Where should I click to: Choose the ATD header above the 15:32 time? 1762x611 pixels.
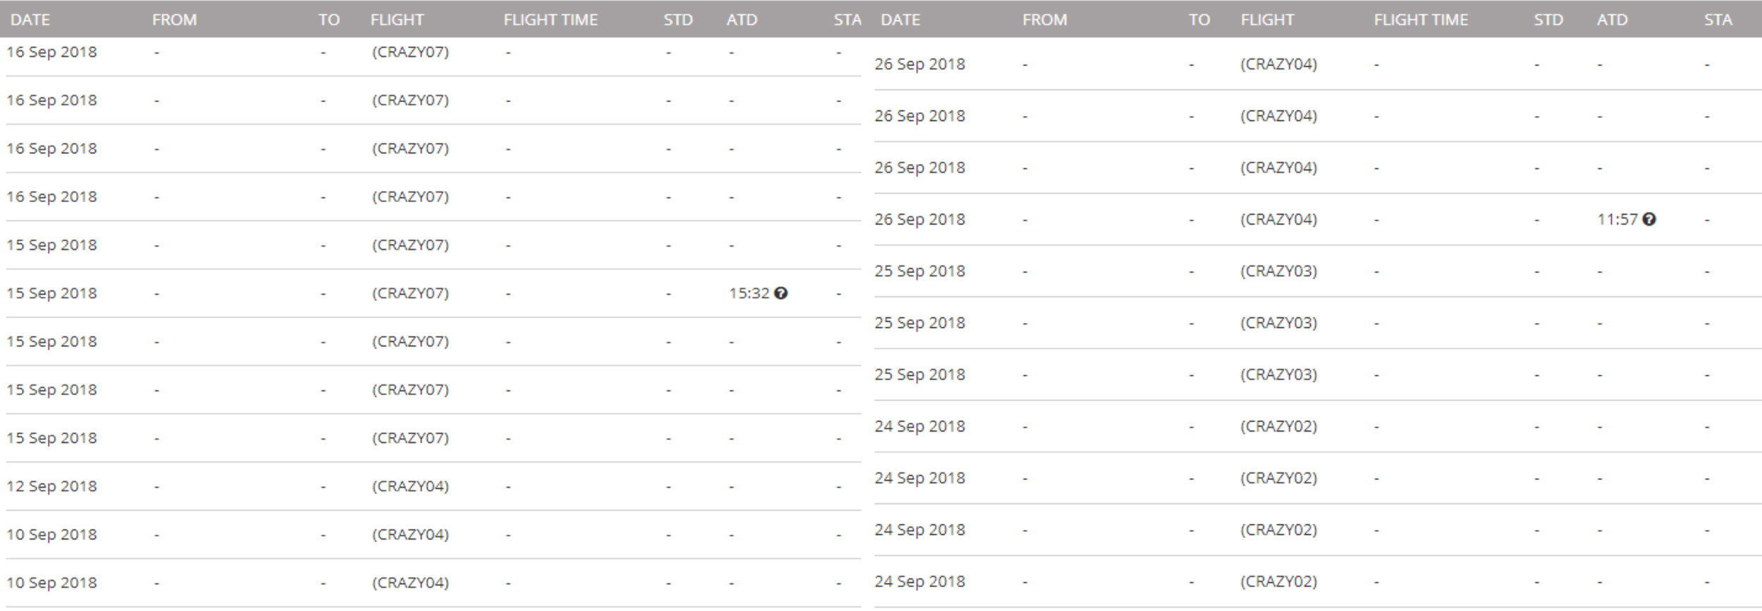click(741, 20)
